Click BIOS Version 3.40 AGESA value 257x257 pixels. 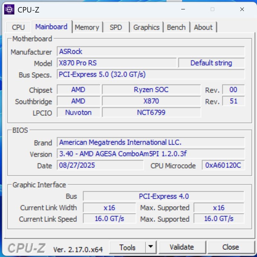(151, 154)
